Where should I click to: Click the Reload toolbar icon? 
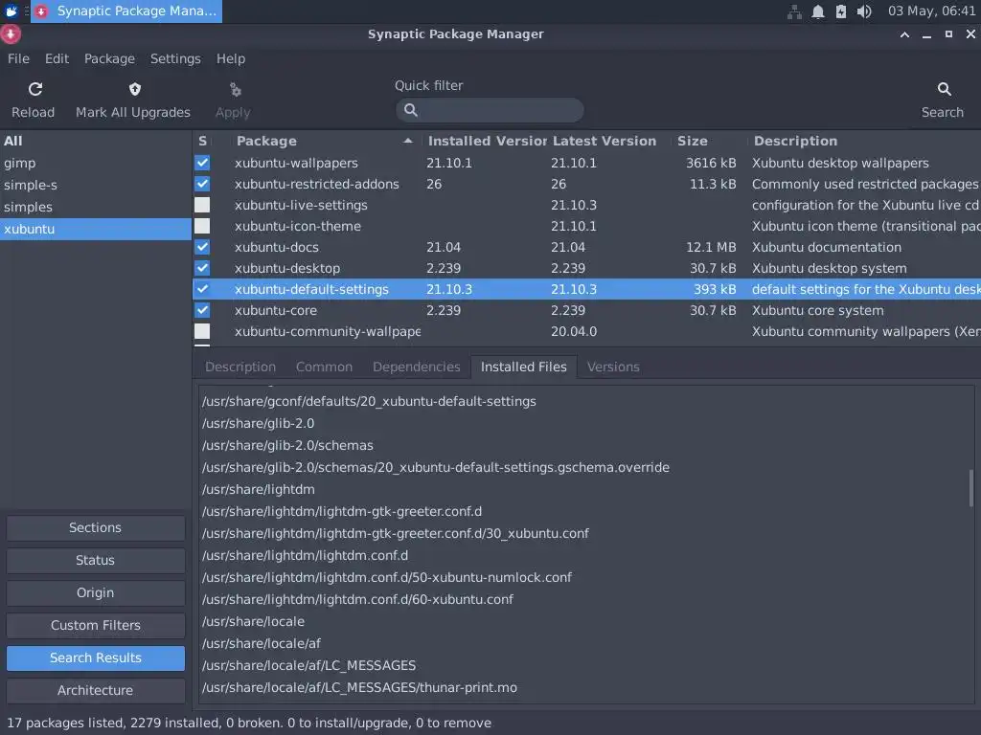[35, 89]
